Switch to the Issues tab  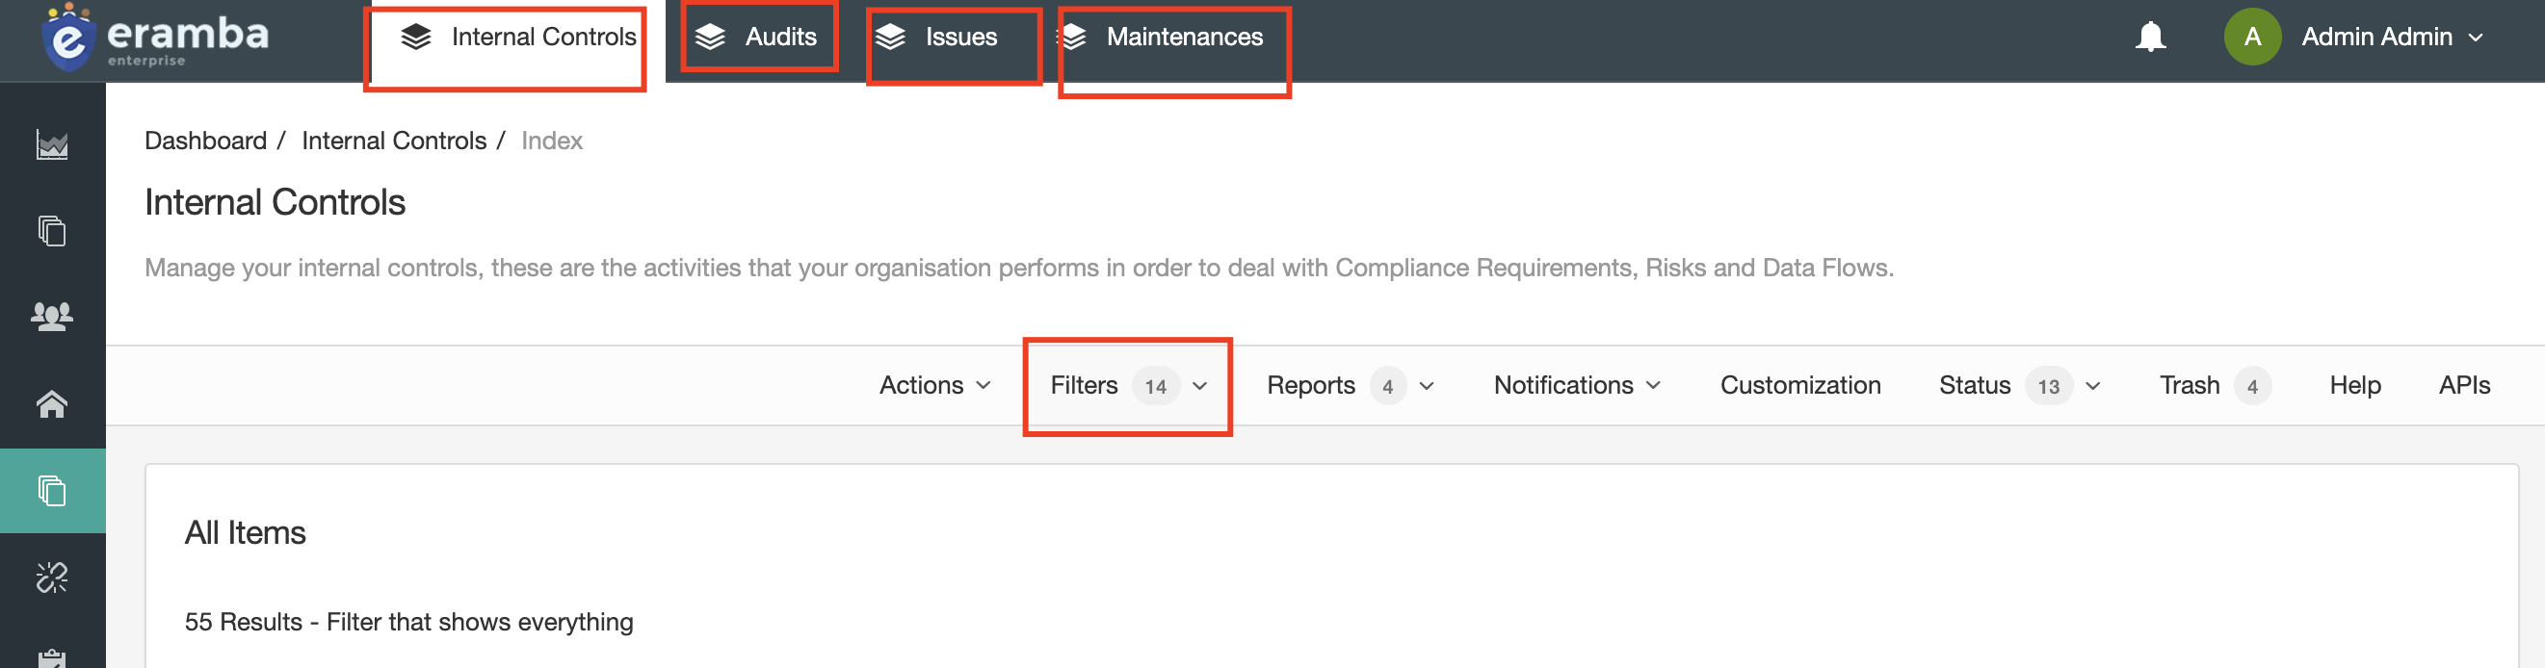point(936,38)
